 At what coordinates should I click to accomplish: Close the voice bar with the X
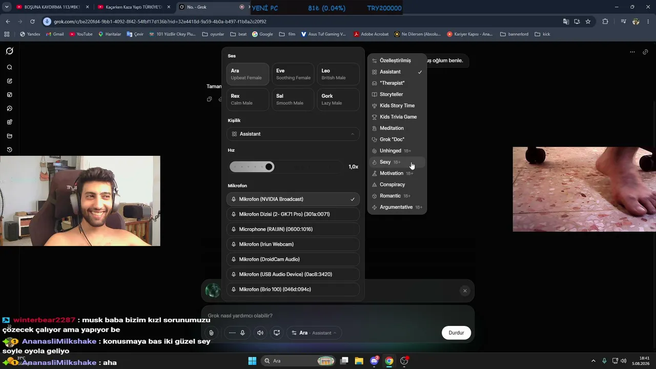click(x=465, y=291)
